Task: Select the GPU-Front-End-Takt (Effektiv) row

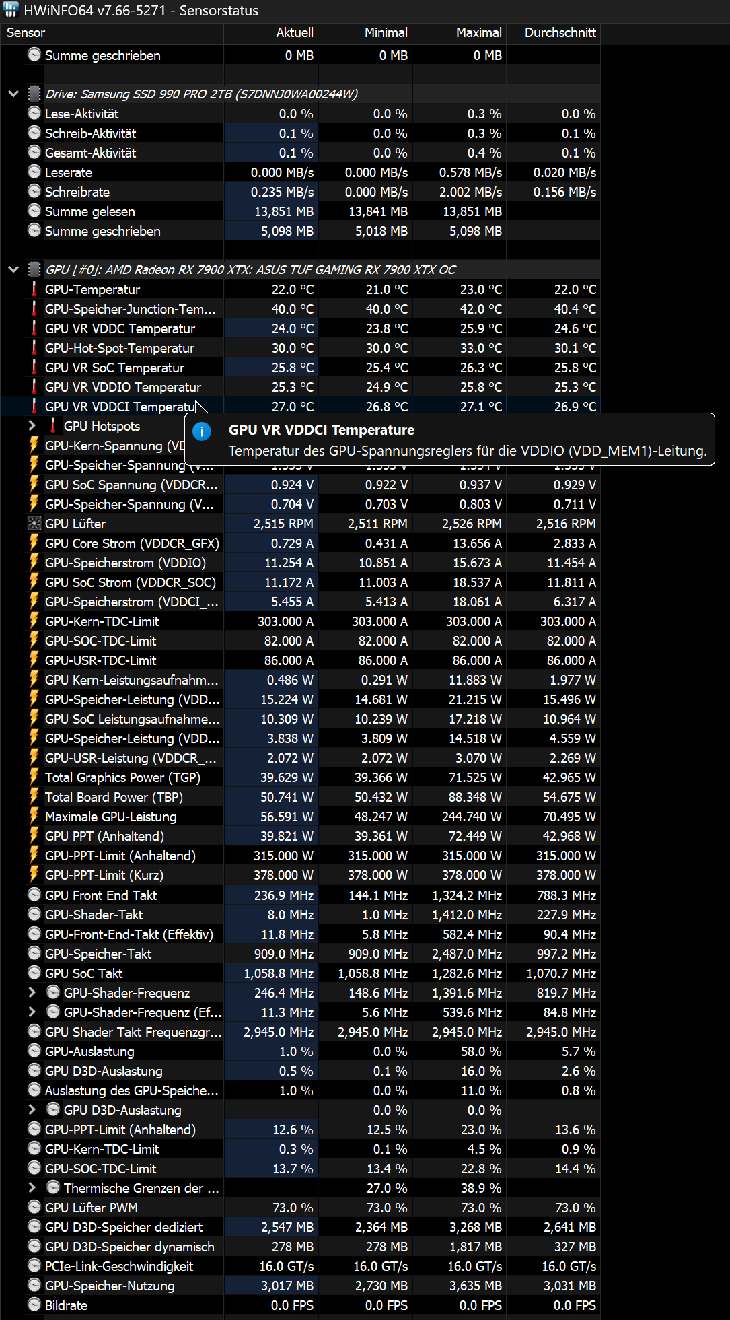Action: coord(300,934)
